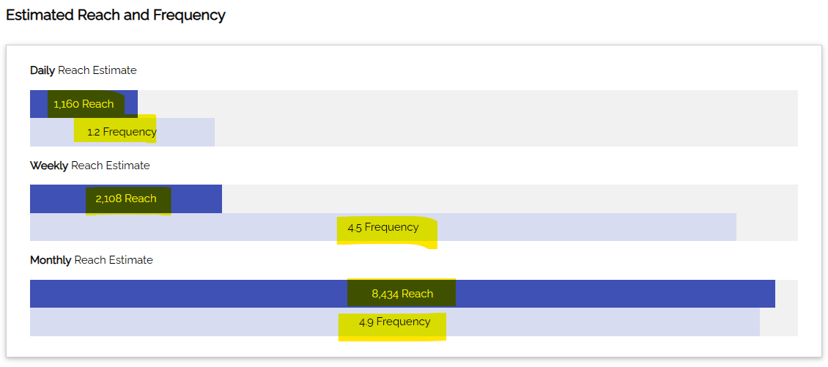
Task: Click the empty gray track of daily reach
Action: (467, 104)
